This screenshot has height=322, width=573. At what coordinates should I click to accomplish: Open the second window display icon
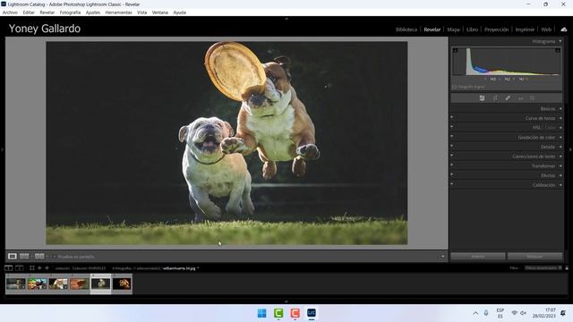pos(20,268)
